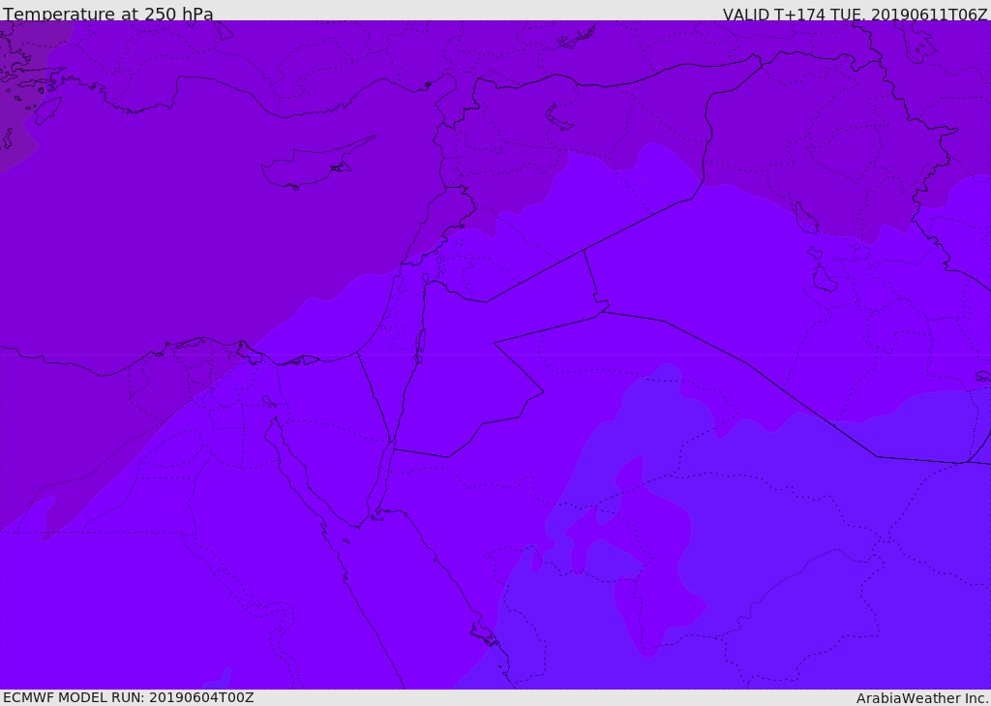Click the Syria-Iraq-Jordan border junction
This screenshot has width=991, height=706.
584,251
